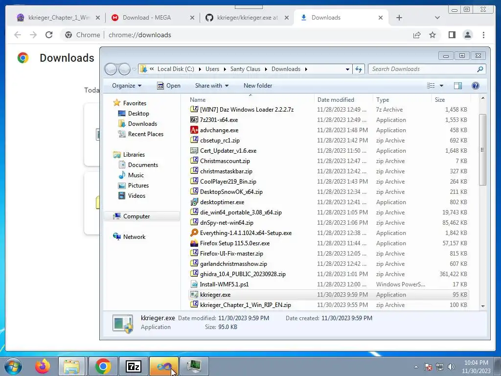The height and width of the screenshot is (376, 501).
Task: Click the volume speaker tray icon
Action: (x=451, y=367)
